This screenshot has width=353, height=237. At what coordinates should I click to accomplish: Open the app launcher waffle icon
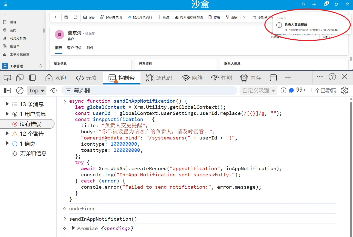click(6, 4)
